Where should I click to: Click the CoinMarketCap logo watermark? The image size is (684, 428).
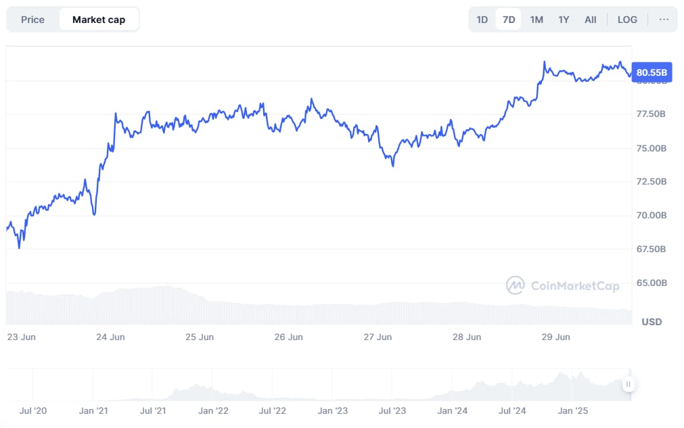[x=563, y=285]
